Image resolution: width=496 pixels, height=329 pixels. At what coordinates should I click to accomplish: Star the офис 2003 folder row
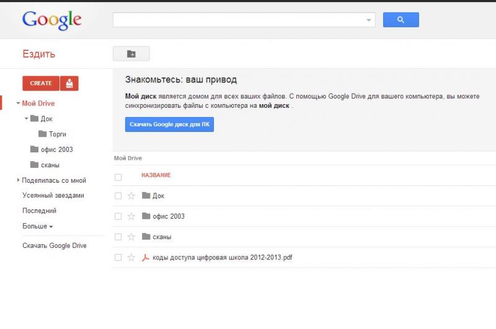131,216
